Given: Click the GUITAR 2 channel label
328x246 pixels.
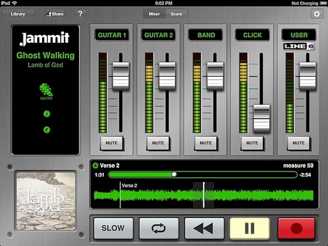Looking at the screenshot, I should pyautogui.click(x=159, y=35).
